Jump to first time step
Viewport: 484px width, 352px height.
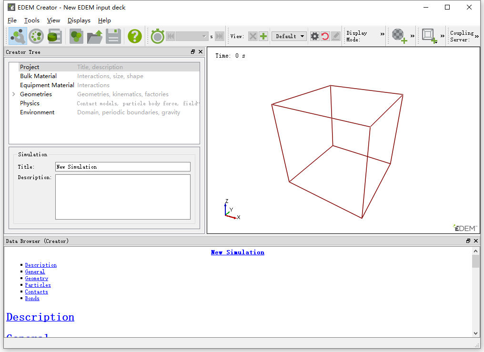171,36
